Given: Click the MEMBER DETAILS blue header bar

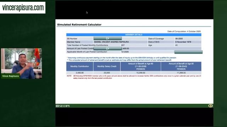Looking at the screenshot, I should pyautogui.click(x=134, y=35).
